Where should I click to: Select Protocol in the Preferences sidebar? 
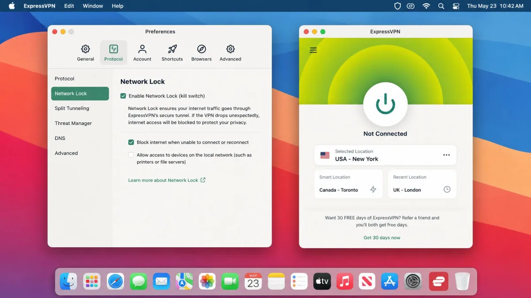80,79
